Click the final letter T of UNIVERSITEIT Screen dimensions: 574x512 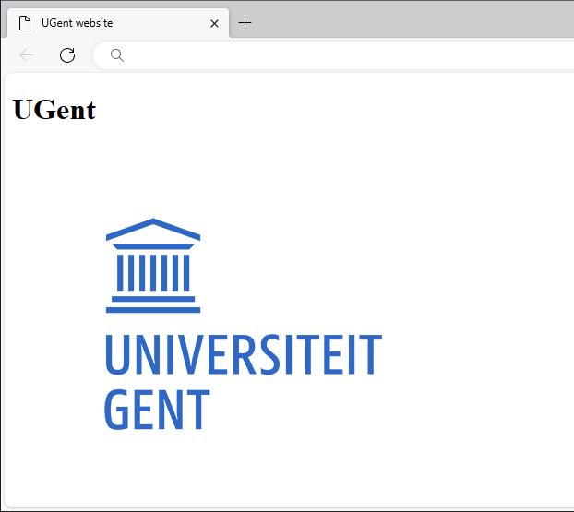(370, 354)
